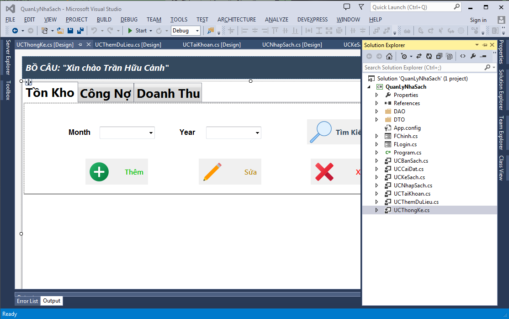Click the Save All icon on the toolbar
Viewport: 509px width, 319px height.
pos(80,31)
